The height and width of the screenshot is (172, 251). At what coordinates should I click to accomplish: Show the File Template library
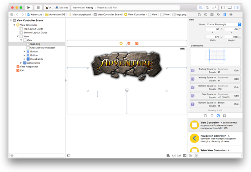(x=206, y=116)
